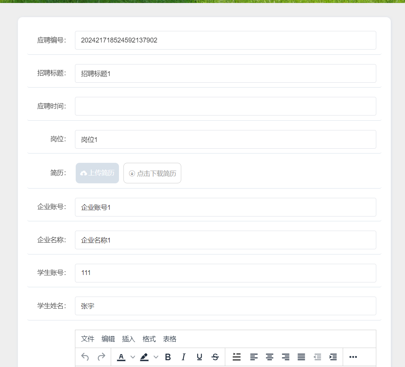
Task: Apply bold formatting with the B icon
Action: point(168,357)
